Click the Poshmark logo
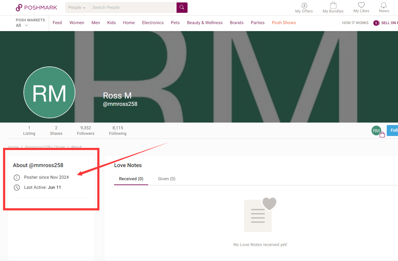This screenshot has width=398, height=261. point(36,8)
